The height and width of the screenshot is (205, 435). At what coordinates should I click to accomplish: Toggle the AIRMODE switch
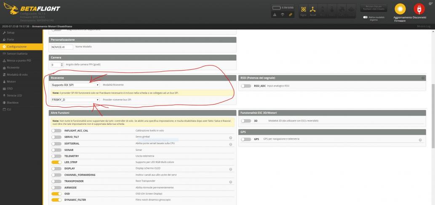point(56,188)
